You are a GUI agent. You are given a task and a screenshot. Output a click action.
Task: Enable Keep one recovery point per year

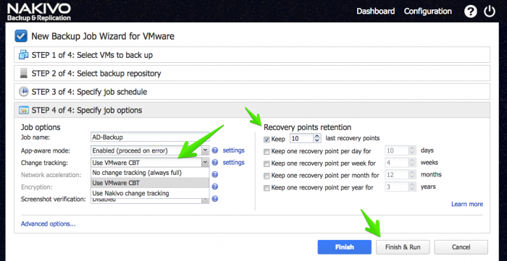click(267, 188)
